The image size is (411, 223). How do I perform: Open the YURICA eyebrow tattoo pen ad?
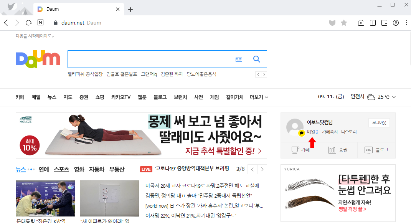[338, 193]
